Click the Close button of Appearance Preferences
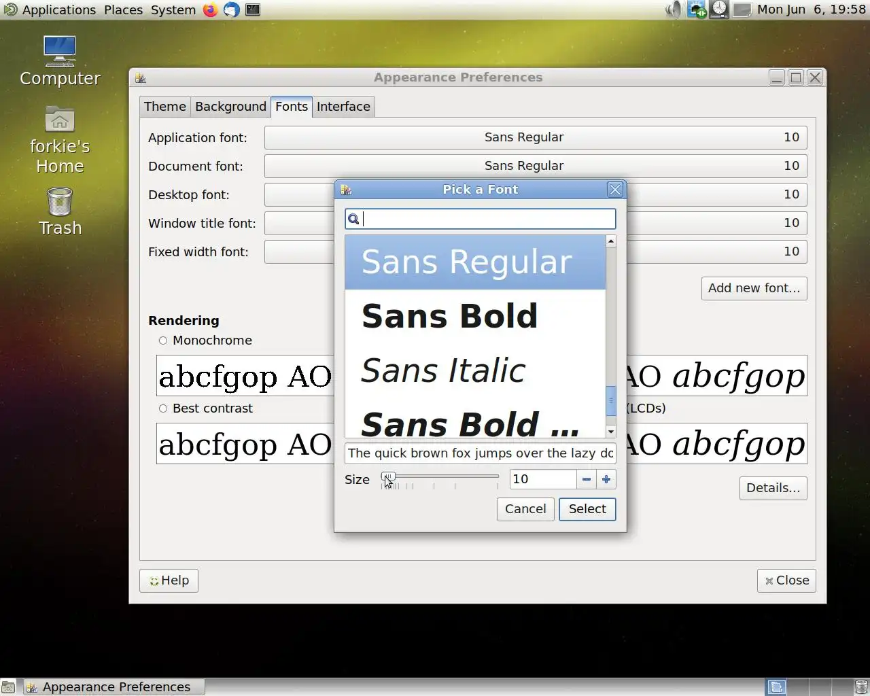This screenshot has height=696, width=870. pyautogui.click(x=786, y=580)
